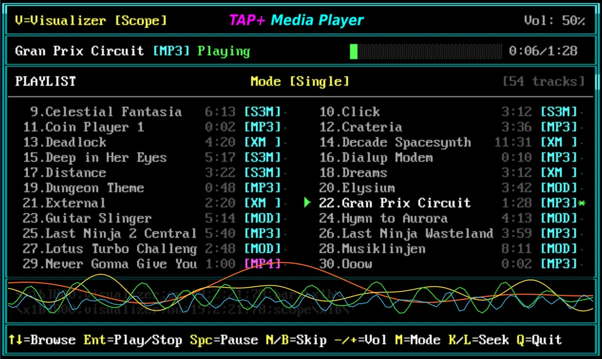The width and height of the screenshot is (602, 359).
Task: Click the Ent=Play/Stop shortcut
Action: (x=132, y=340)
